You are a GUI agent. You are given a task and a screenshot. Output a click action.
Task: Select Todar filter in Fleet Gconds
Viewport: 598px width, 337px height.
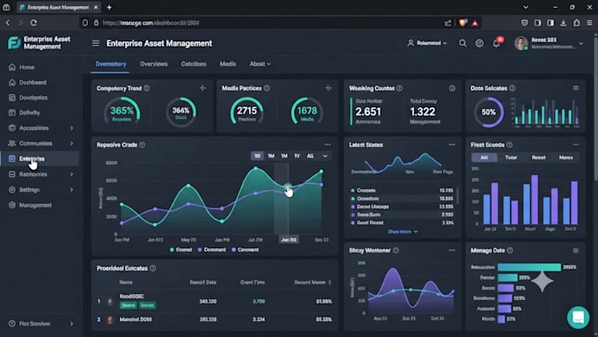(511, 158)
